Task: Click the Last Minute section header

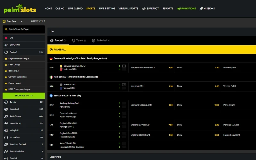Action: [x=152, y=157]
